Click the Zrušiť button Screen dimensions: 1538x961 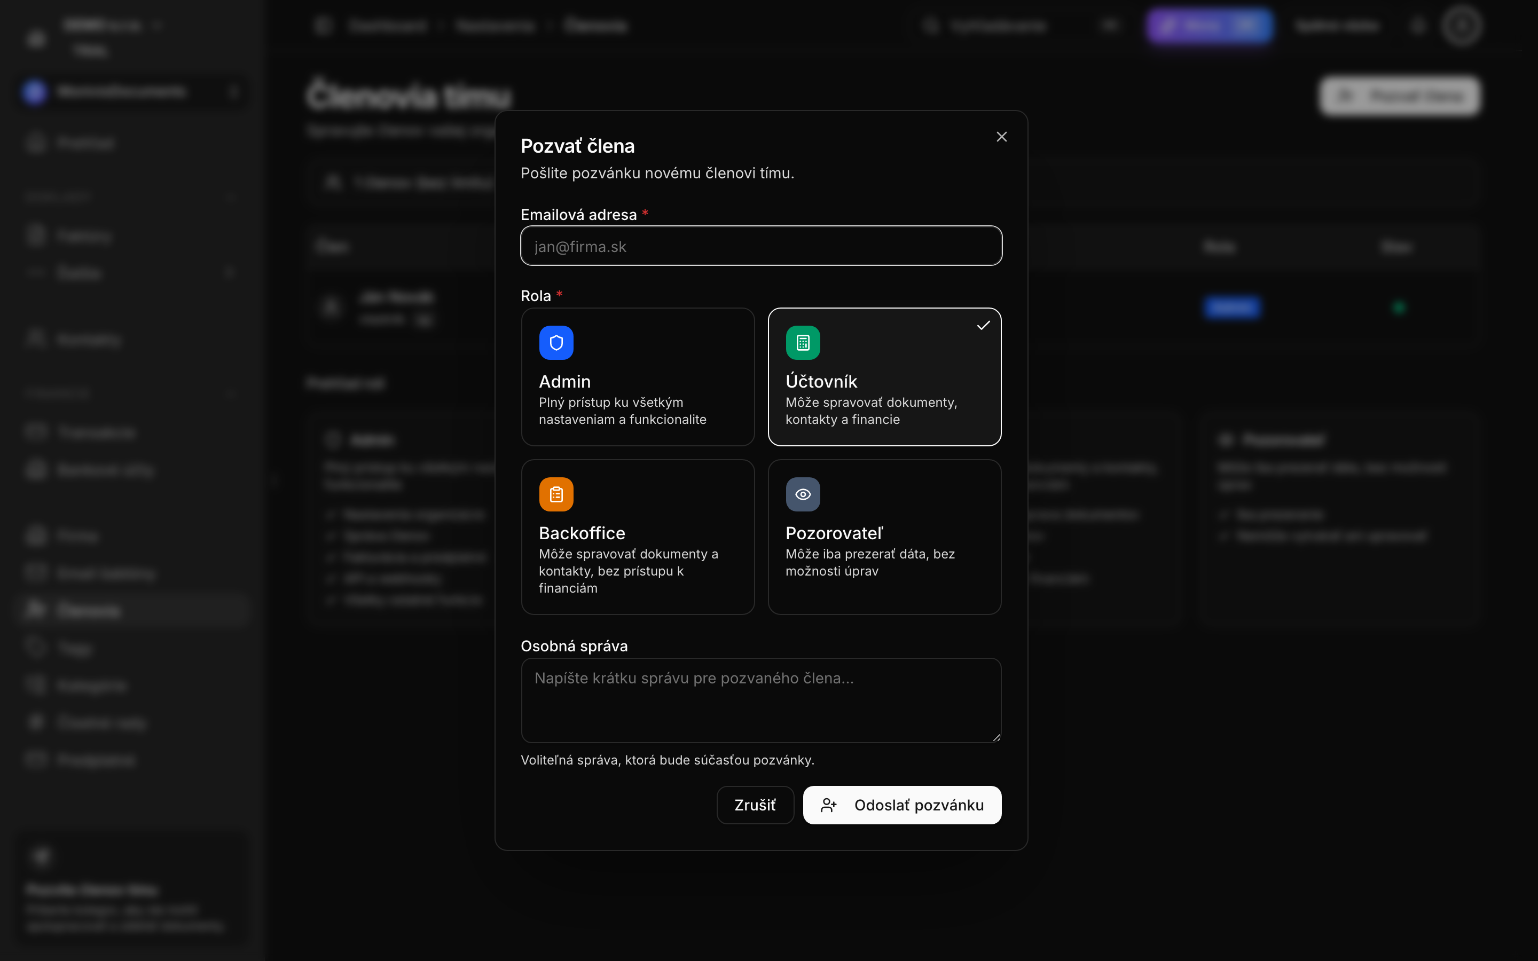click(x=755, y=805)
